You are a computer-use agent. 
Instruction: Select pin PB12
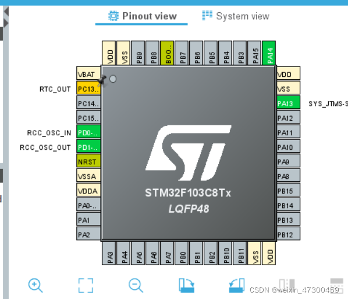pyautogui.click(x=288, y=233)
